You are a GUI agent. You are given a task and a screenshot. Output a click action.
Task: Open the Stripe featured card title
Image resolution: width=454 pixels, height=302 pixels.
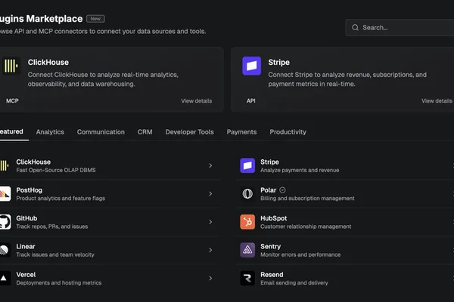(278, 62)
